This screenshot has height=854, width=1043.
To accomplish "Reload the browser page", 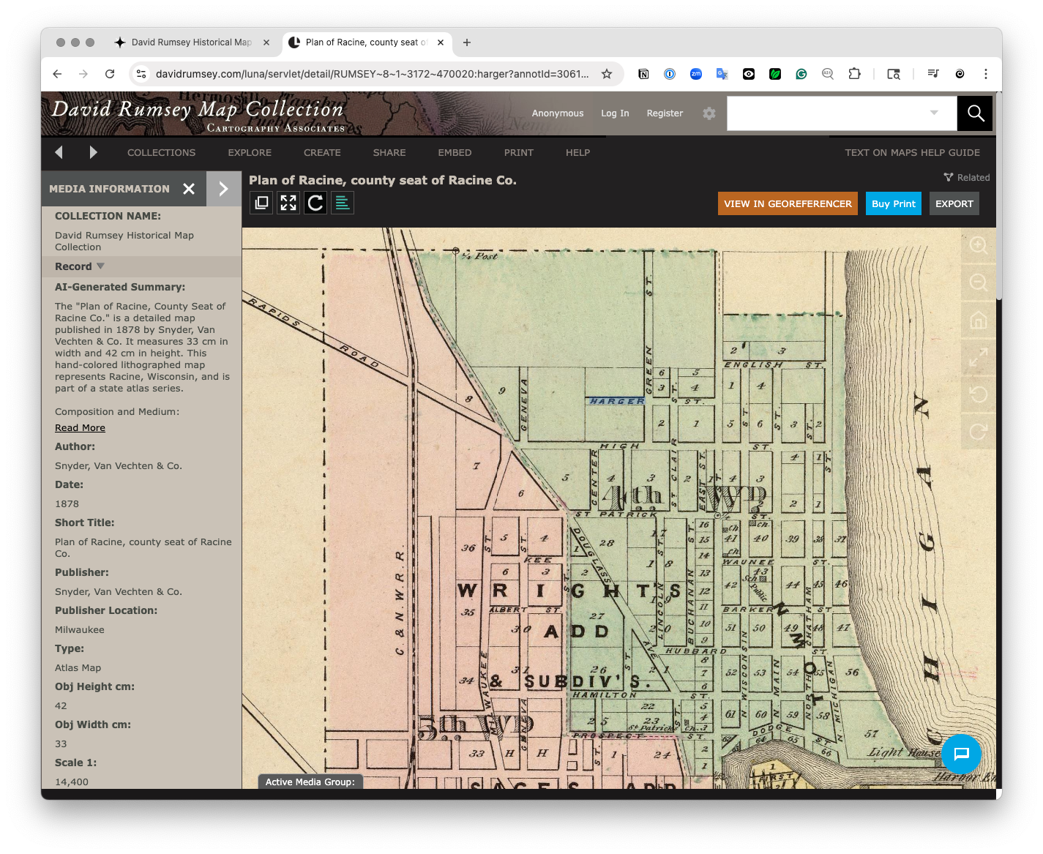I will click(x=110, y=74).
